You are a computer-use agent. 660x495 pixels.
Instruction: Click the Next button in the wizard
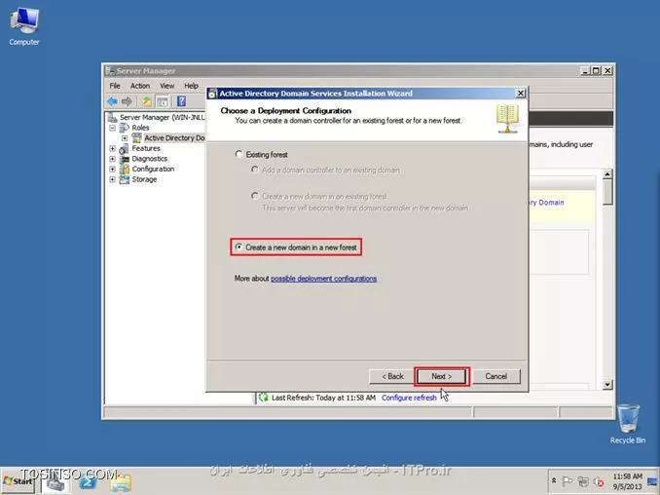(x=442, y=376)
